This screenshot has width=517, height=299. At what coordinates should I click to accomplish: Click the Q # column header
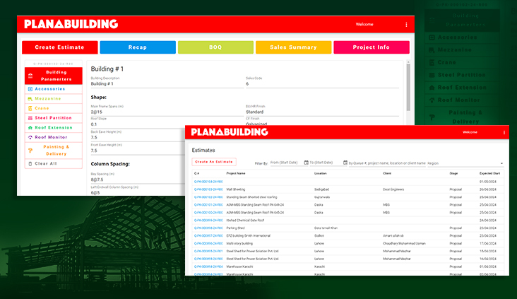click(x=196, y=174)
